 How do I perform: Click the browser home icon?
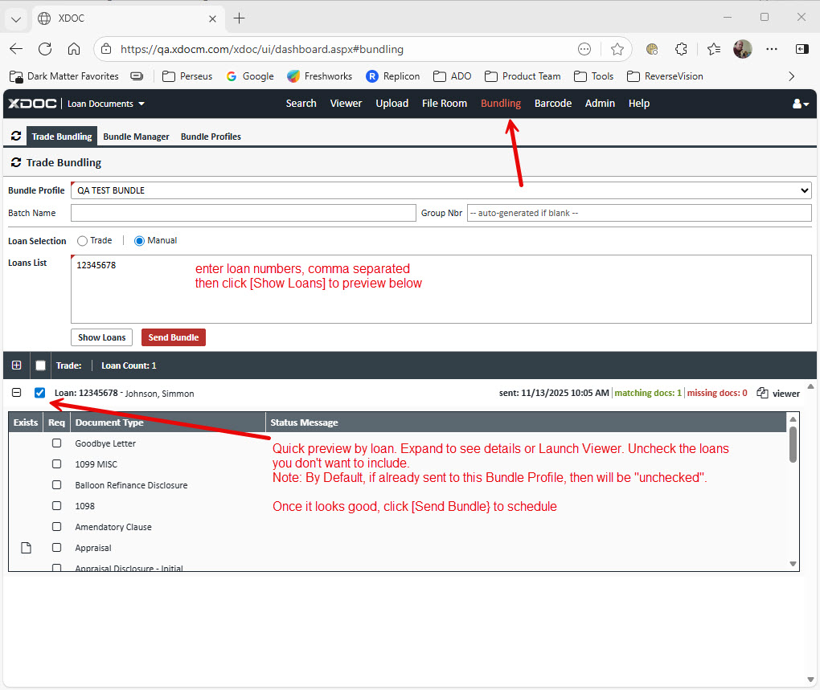point(74,49)
